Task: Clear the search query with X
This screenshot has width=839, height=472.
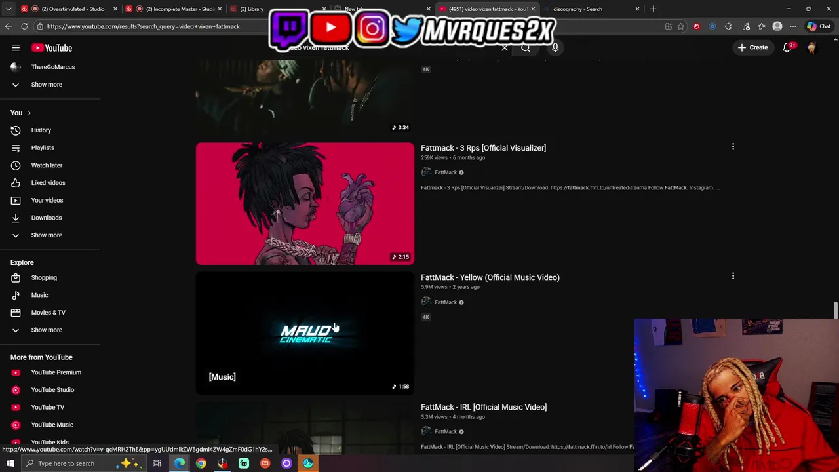Action: [505, 48]
